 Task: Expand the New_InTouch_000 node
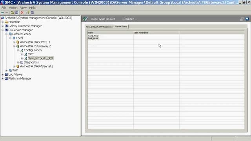coord(22,58)
